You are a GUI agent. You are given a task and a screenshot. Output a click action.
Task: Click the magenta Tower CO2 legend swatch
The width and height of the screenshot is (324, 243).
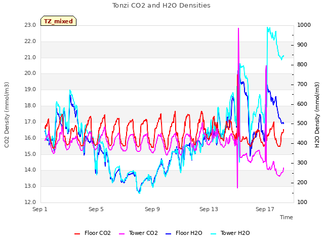(x=122, y=234)
